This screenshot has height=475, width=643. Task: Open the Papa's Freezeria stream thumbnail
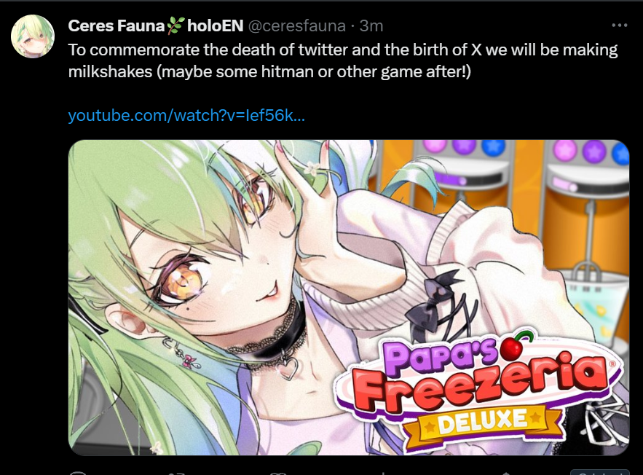coord(349,297)
